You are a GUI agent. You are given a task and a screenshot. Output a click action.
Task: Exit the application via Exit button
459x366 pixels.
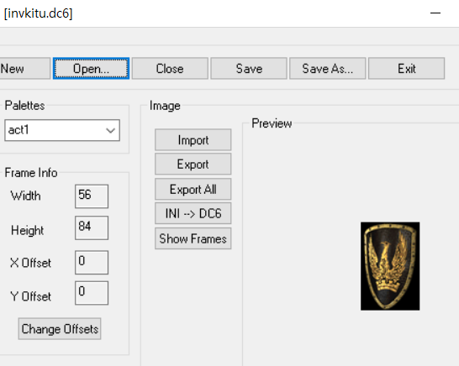click(406, 68)
